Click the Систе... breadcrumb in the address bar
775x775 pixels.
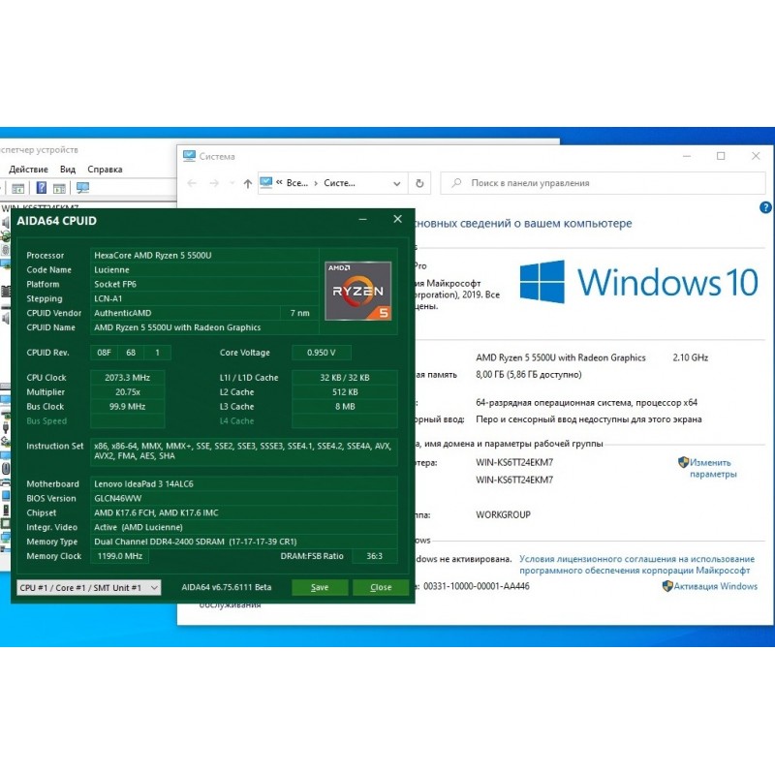[x=340, y=183]
